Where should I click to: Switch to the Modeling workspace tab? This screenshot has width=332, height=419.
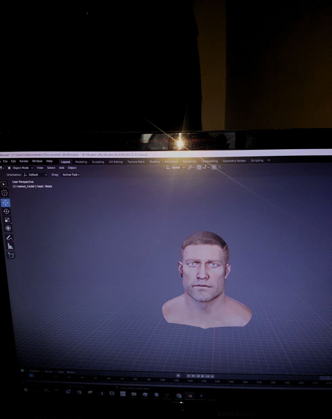click(x=81, y=162)
